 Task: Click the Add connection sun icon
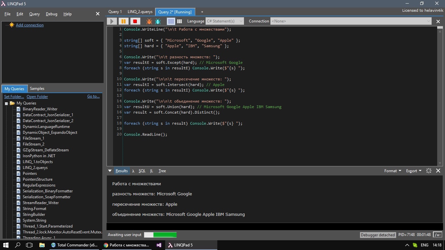[12, 25]
